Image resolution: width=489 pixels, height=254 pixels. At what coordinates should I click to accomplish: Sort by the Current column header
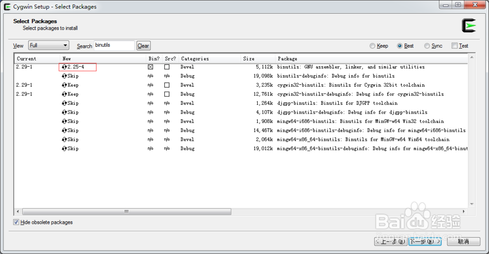[x=37, y=59]
